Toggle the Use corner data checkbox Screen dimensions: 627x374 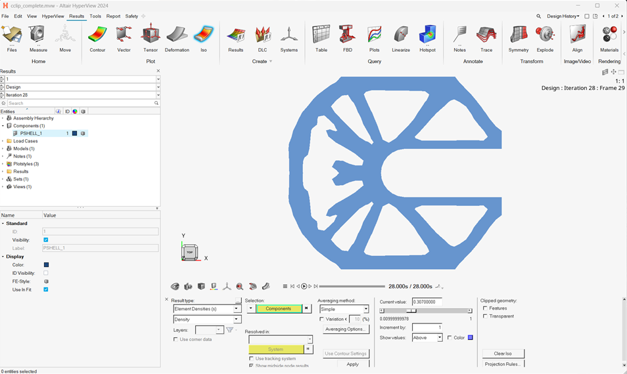pos(176,339)
